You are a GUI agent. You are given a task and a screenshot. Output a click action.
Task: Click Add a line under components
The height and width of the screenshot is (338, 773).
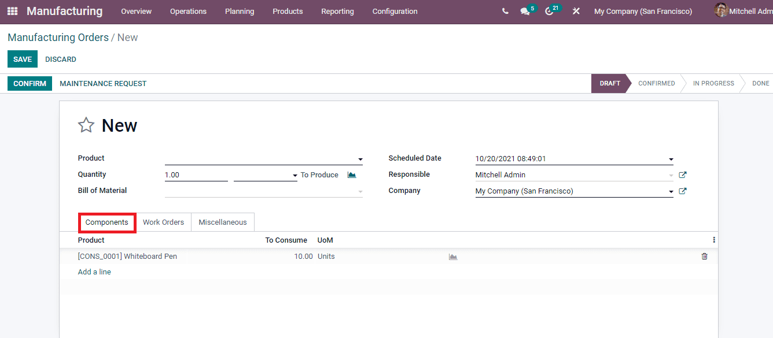point(94,272)
